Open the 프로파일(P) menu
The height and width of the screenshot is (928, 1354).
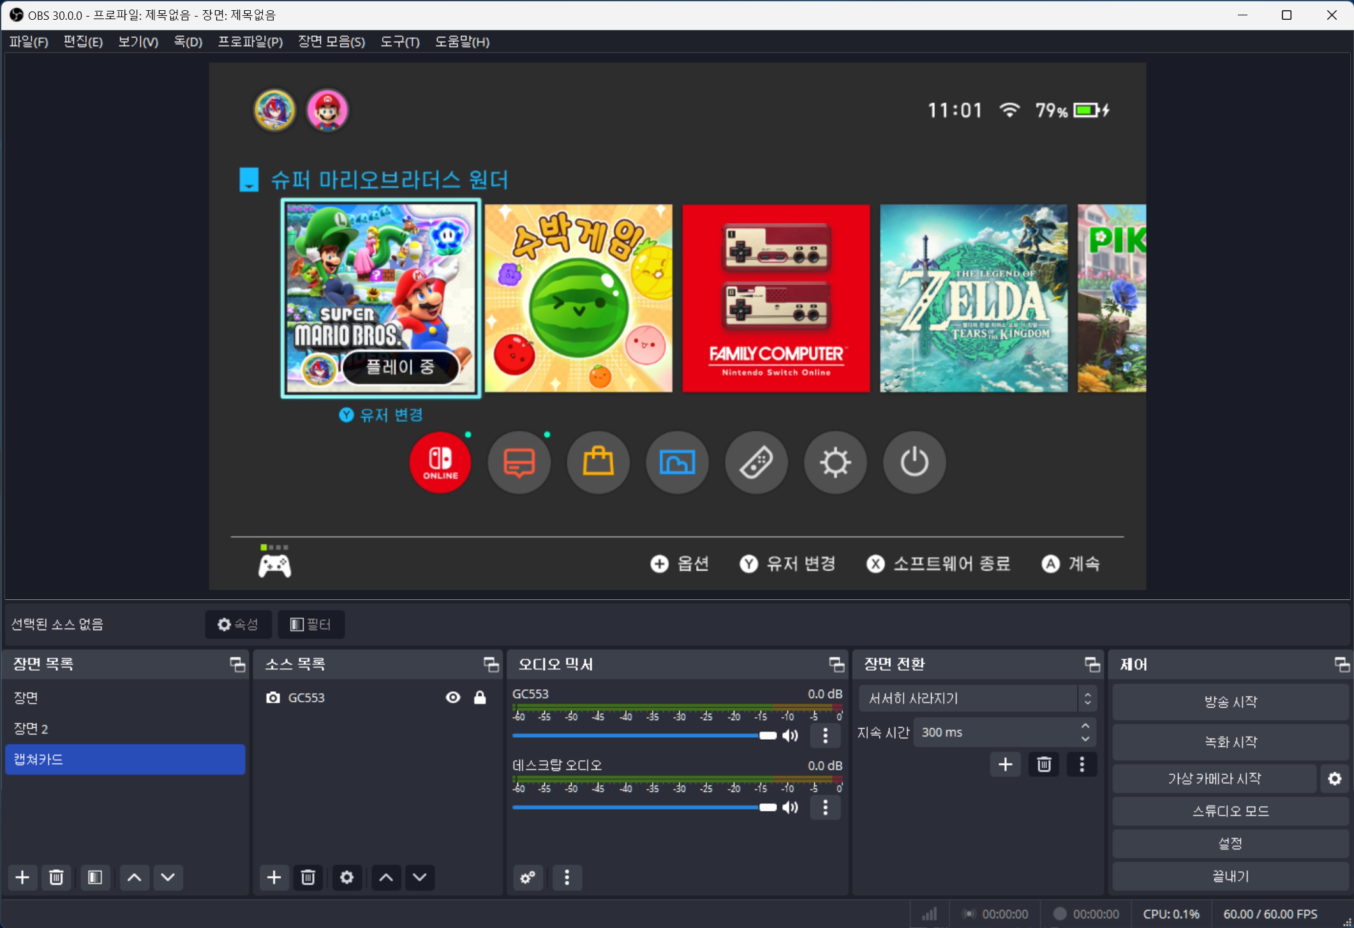coord(250,42)
